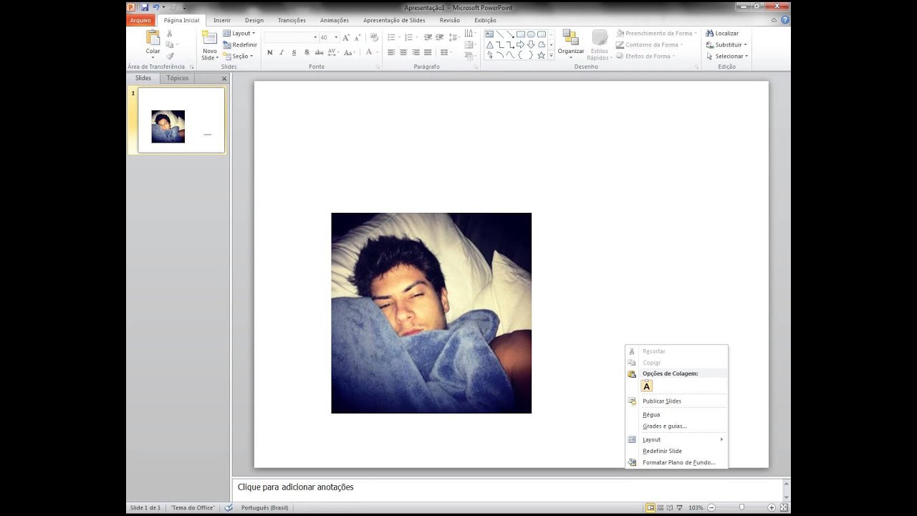Select the star shape in gallery
Image resolution: width=917 pixels, height=516 pixels.
541,55
